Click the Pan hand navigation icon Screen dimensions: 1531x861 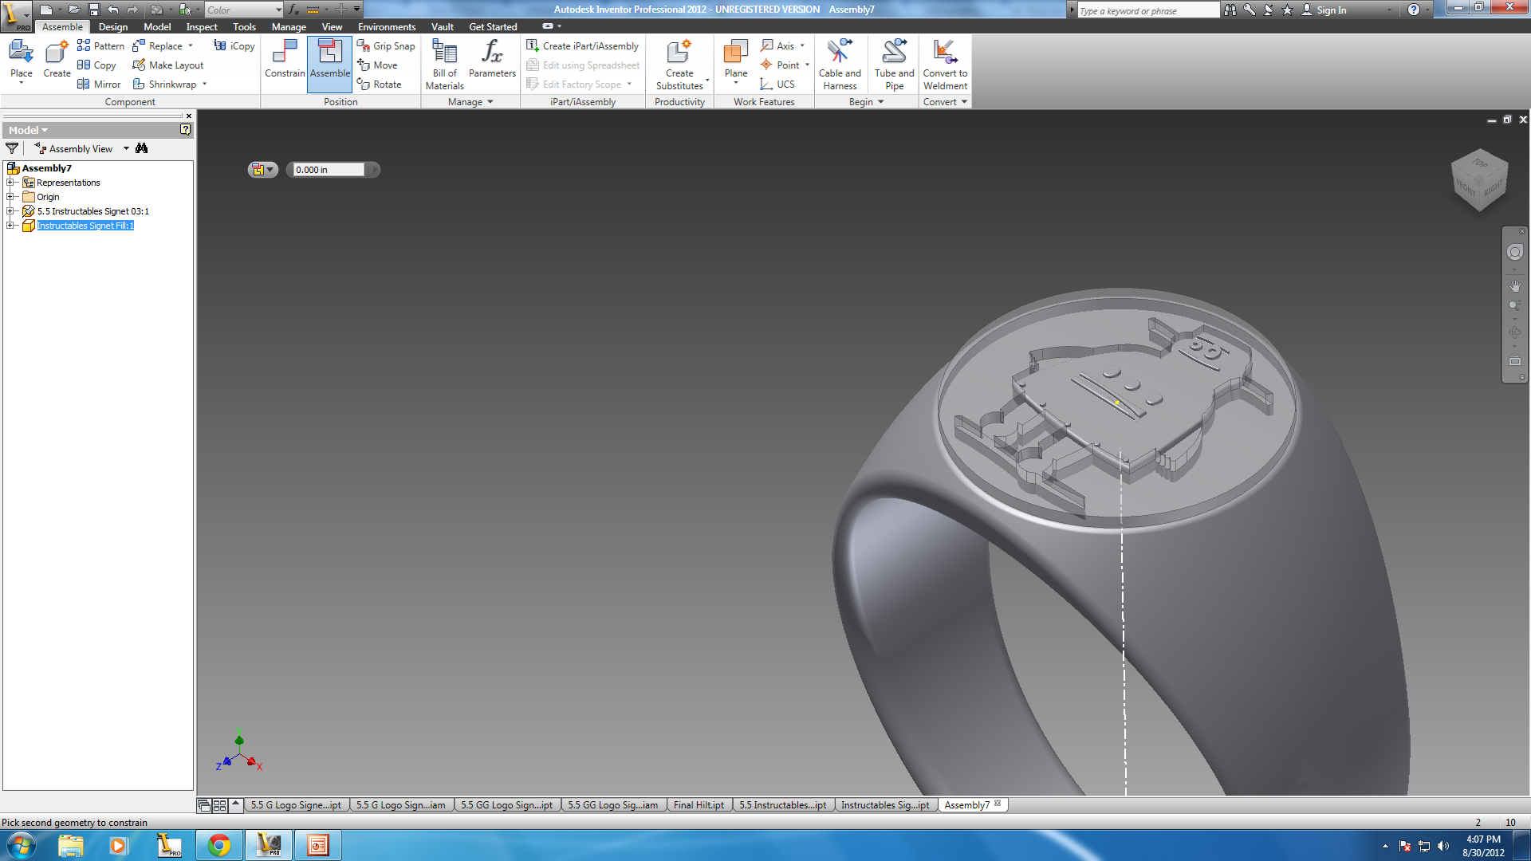pyautogui.click(x=1515, y=285)
